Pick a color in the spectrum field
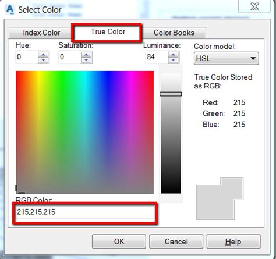Image resolution: width=276 pixels, height=259 pixels. coord(84,132)
